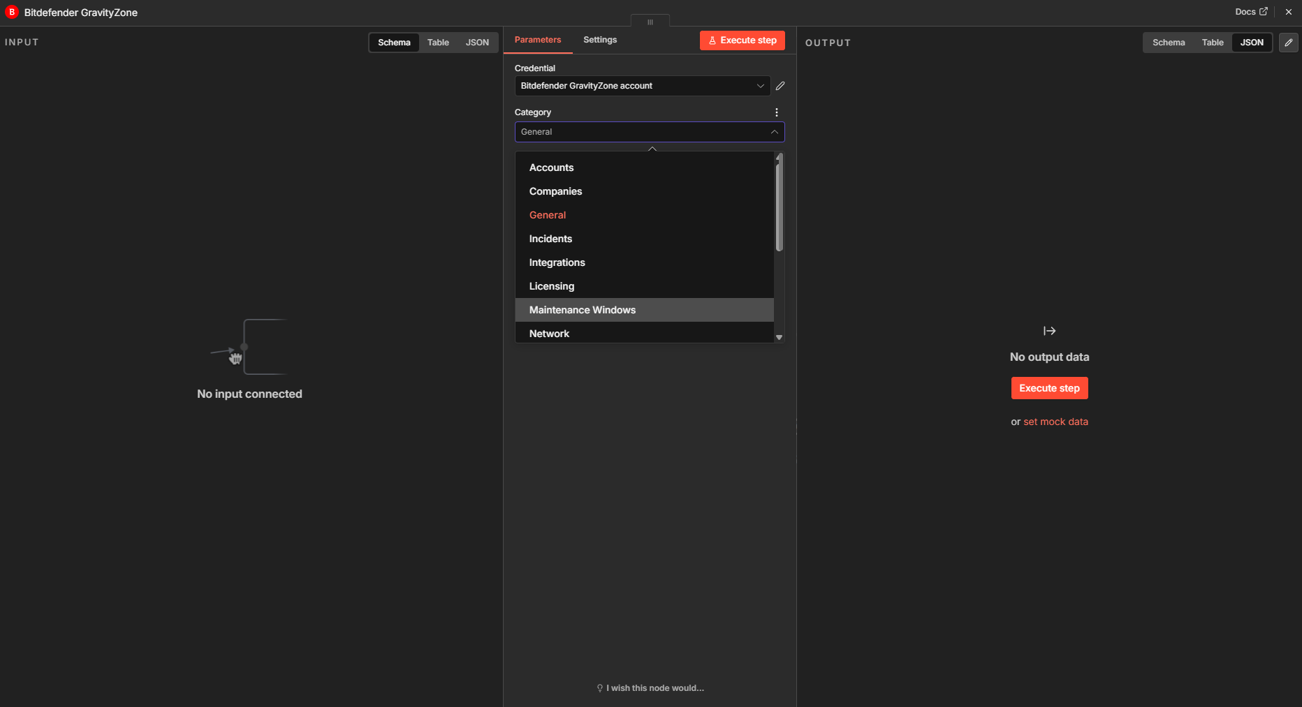Click the drag handle above the parameters panel
The image size is (1302, 707).
[x=650, y=22]
